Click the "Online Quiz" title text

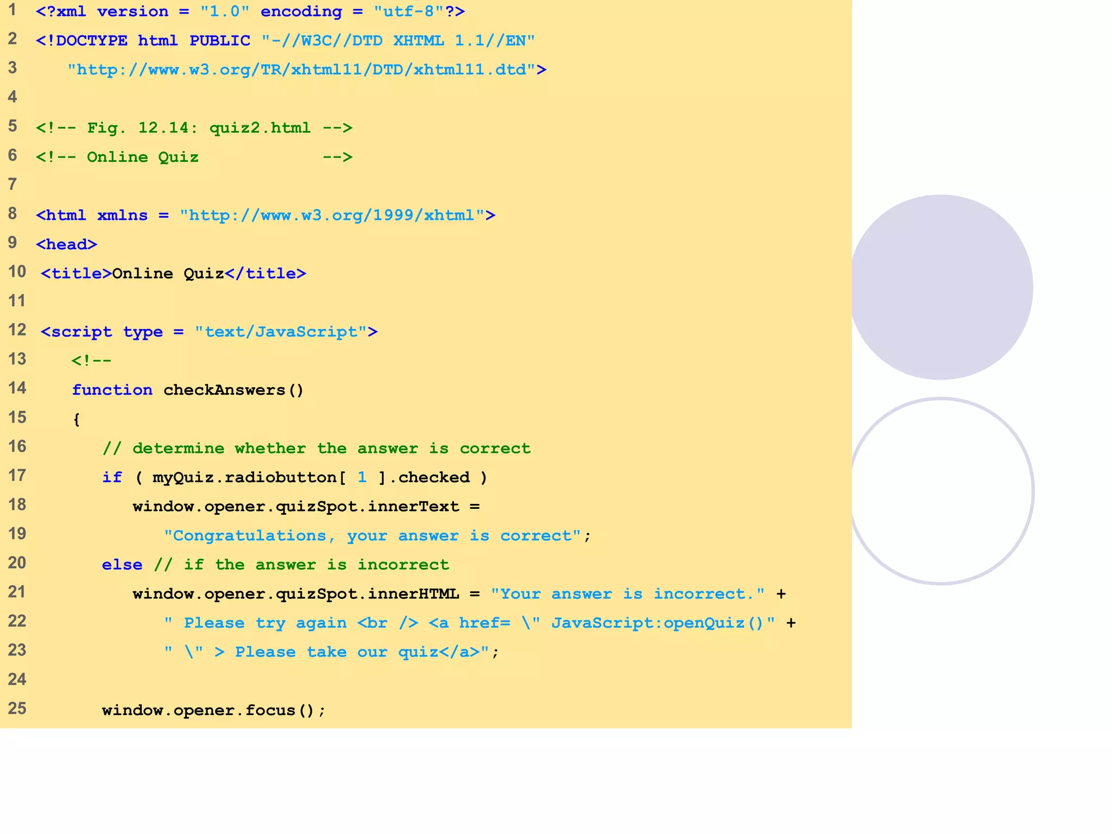click(x=168, y=274)
